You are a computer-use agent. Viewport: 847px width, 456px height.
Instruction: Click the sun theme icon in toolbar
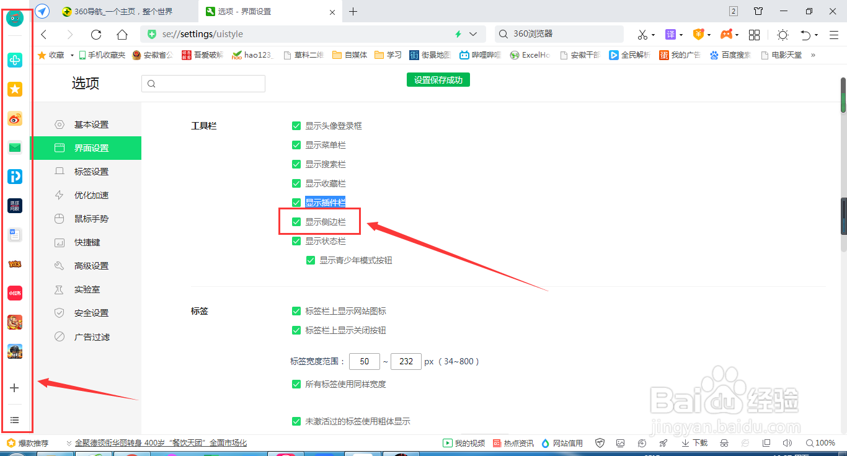(x=783, y=35)
